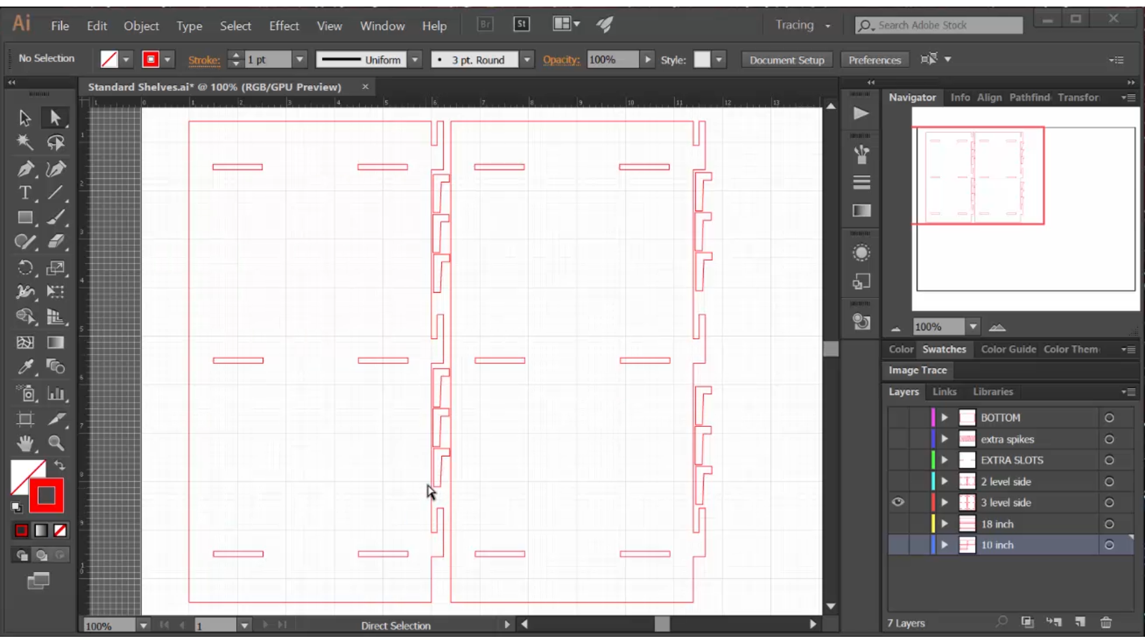Open the Tracing workspace dropdown

[x=828, y=26]
